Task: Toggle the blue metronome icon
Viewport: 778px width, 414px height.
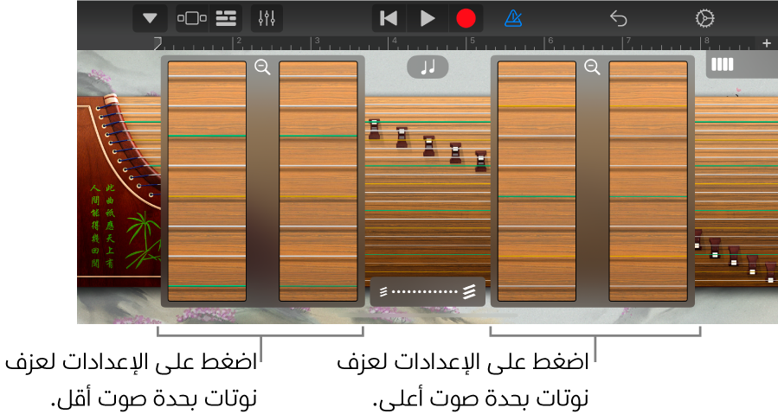Action: point(513,19)
